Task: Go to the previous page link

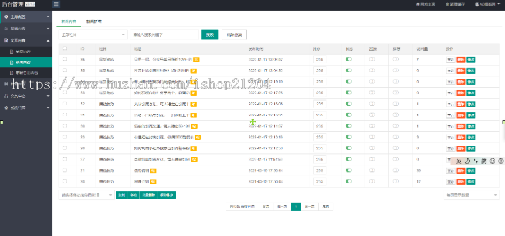Action: [x=282, y=207]
